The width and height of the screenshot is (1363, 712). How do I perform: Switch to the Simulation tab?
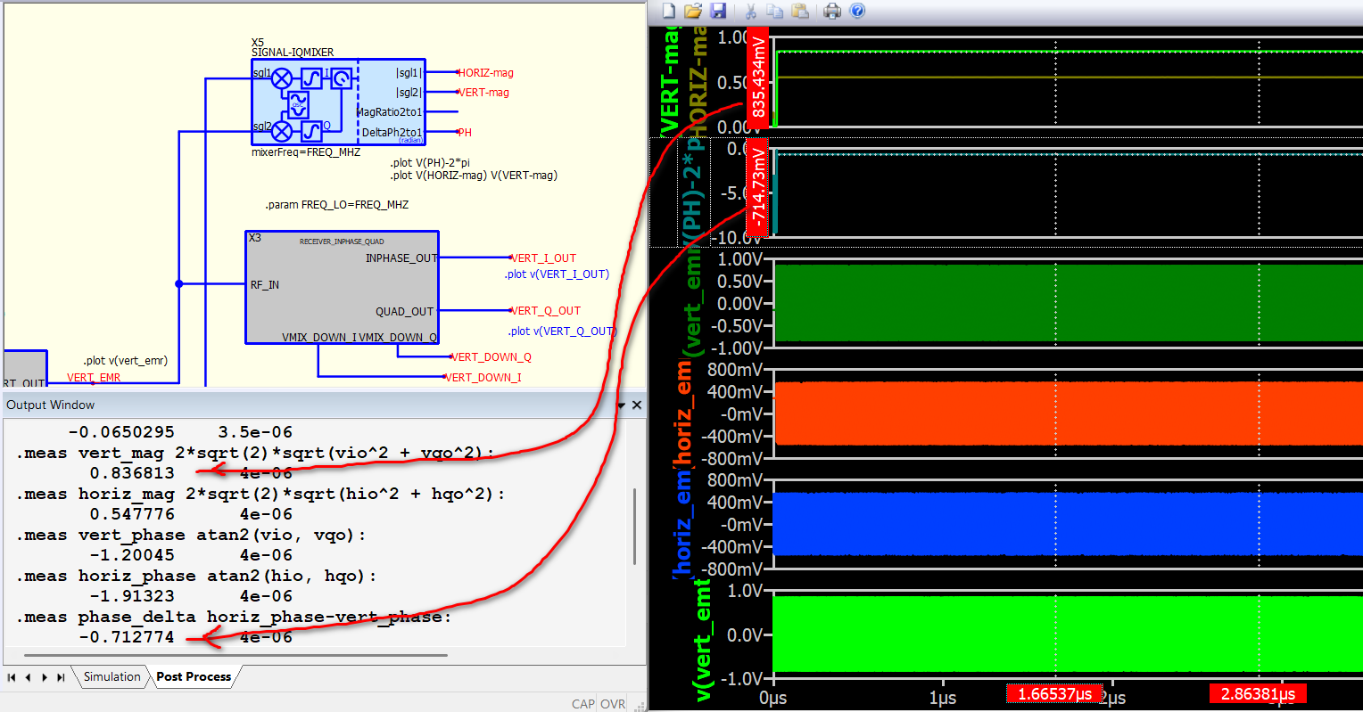(x=112, y=677)
